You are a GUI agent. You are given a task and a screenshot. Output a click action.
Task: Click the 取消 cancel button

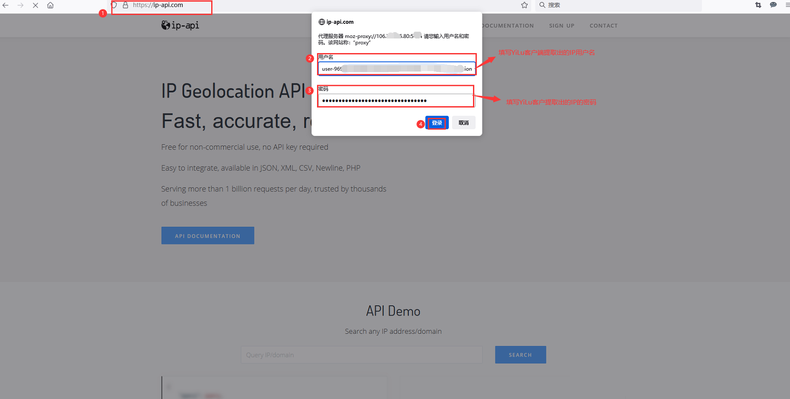click(x=463, y=123)
